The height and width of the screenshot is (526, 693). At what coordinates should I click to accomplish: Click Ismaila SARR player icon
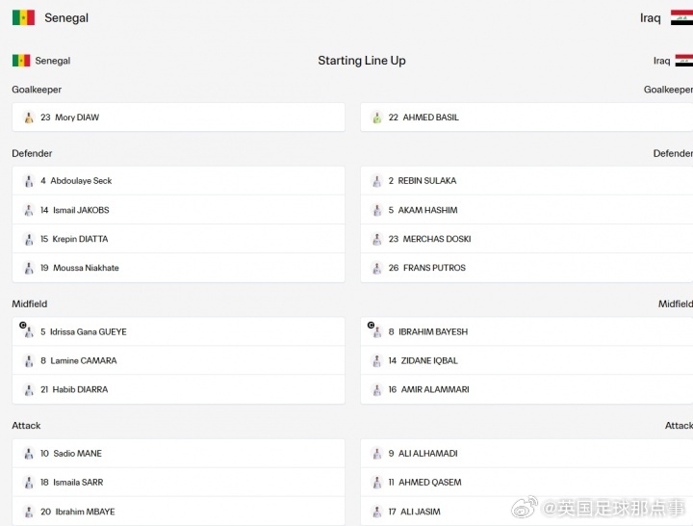coord(29,483)
